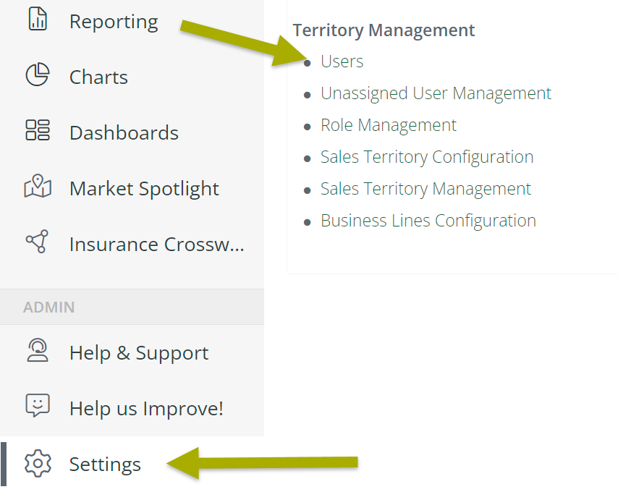This screenshot has width=618, height=492.
Task: Click the Charts pie icon
Action: pos(38,74)
